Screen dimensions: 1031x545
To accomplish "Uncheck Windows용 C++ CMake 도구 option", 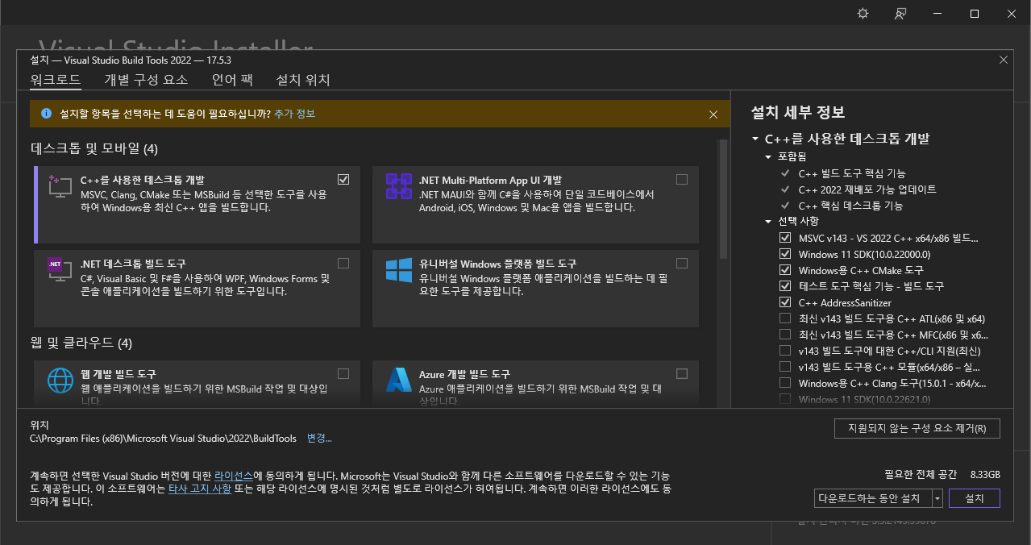I will pyautogui.click(x=785, y=270).
